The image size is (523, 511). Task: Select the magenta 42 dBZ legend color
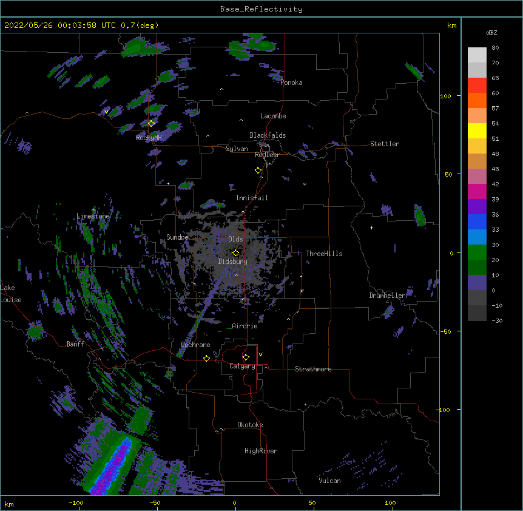[477, 191]
